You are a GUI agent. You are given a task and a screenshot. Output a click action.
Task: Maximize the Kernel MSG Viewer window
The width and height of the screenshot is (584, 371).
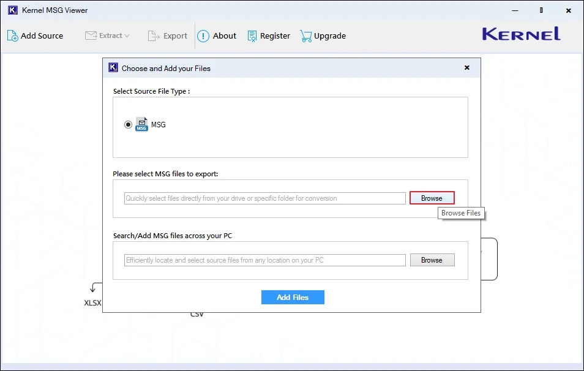(x=541, y=10)
